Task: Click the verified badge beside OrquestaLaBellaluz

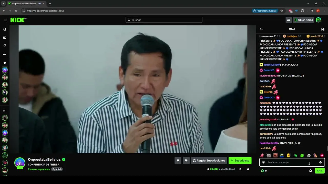Action: [64, 159]
